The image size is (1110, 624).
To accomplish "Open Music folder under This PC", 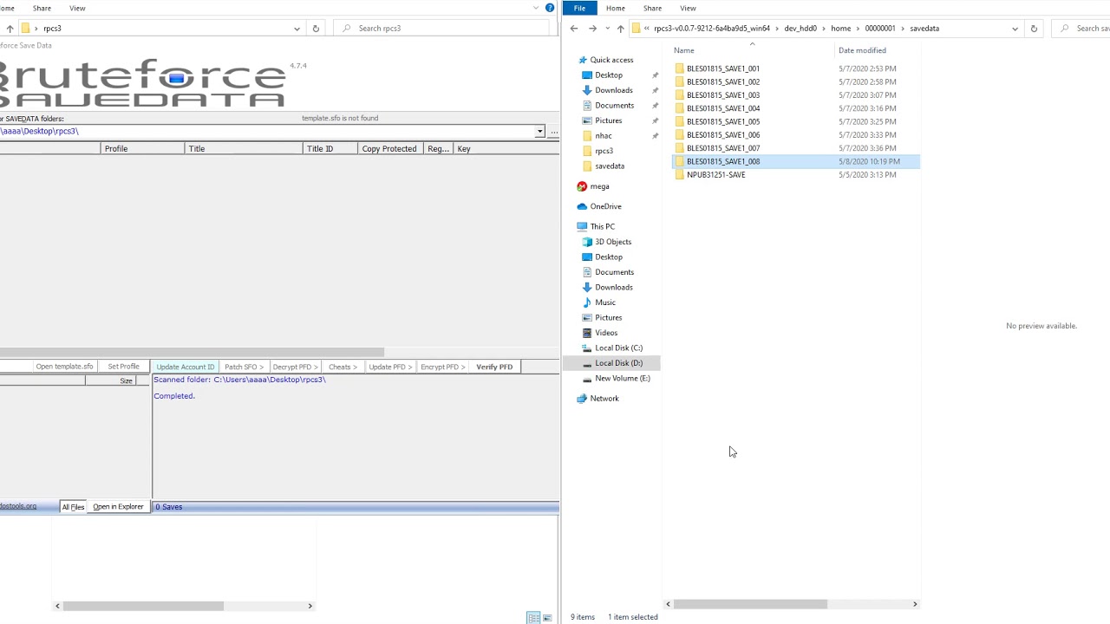I will pos(605,302).
